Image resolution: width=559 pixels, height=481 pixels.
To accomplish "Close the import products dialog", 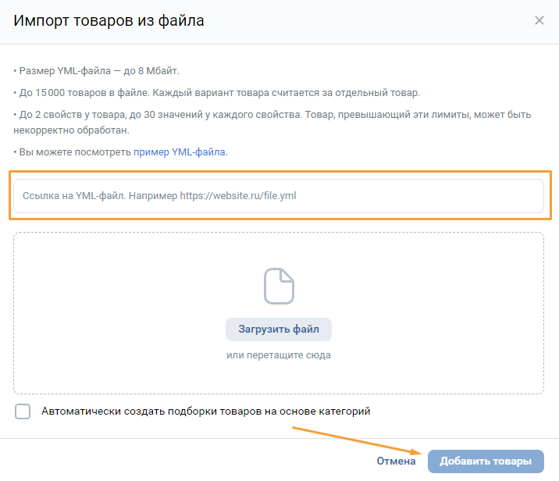I will click(x=539, y=21).
